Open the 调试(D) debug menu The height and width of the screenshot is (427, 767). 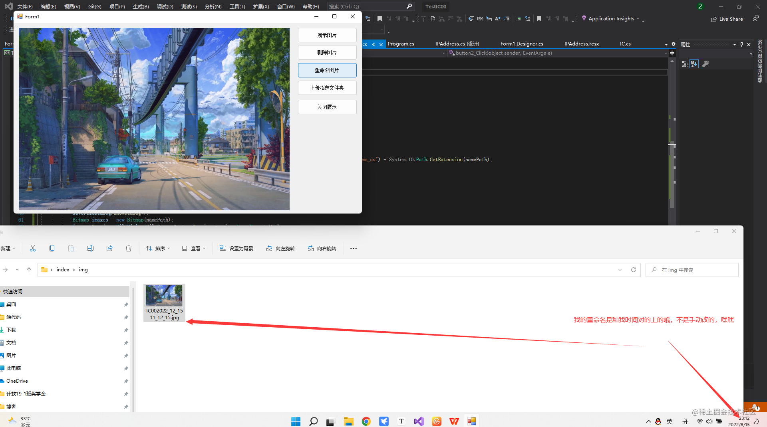[x=165, y=6]
